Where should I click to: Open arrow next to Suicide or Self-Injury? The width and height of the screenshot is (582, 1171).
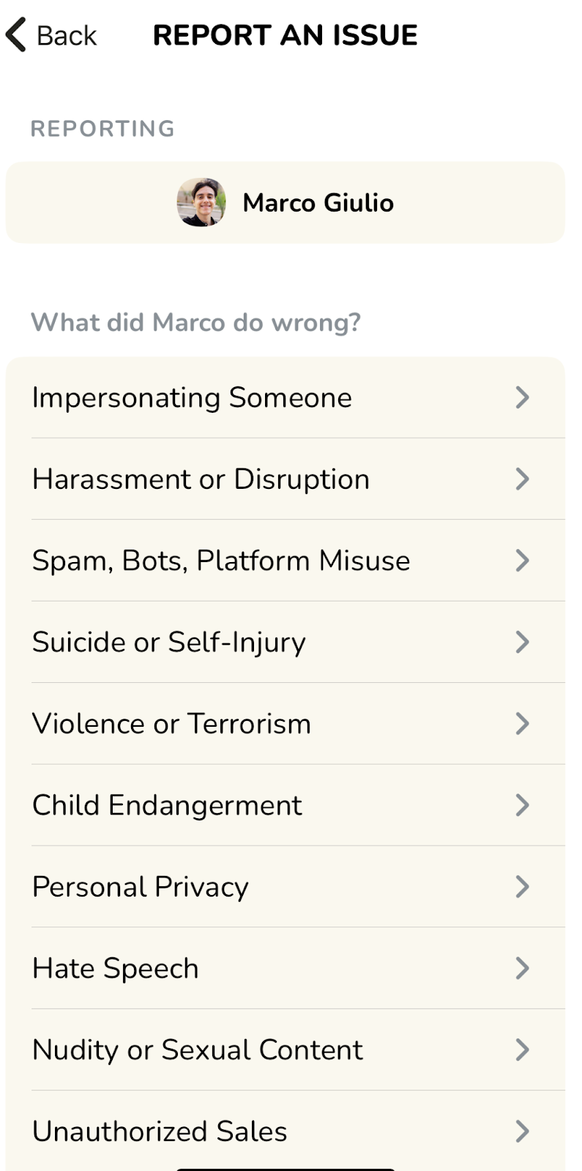(522, 642)
